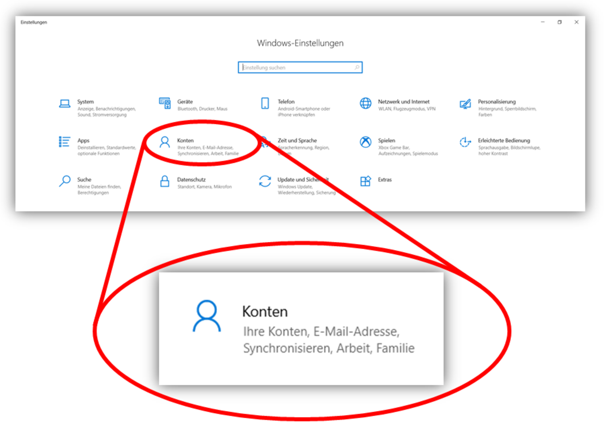Click the Windows-Einstellungen heading
Screen dimensions: 604x428
[x=300, y=43]
